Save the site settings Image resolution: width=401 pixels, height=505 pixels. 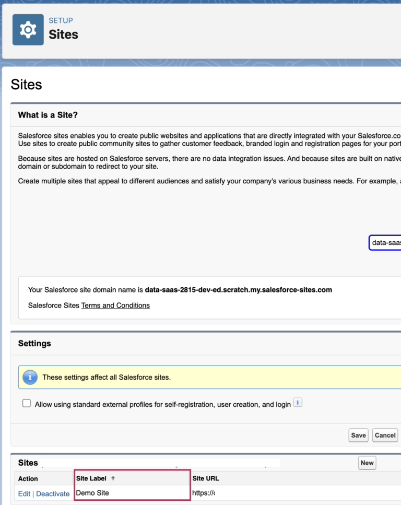358,435
